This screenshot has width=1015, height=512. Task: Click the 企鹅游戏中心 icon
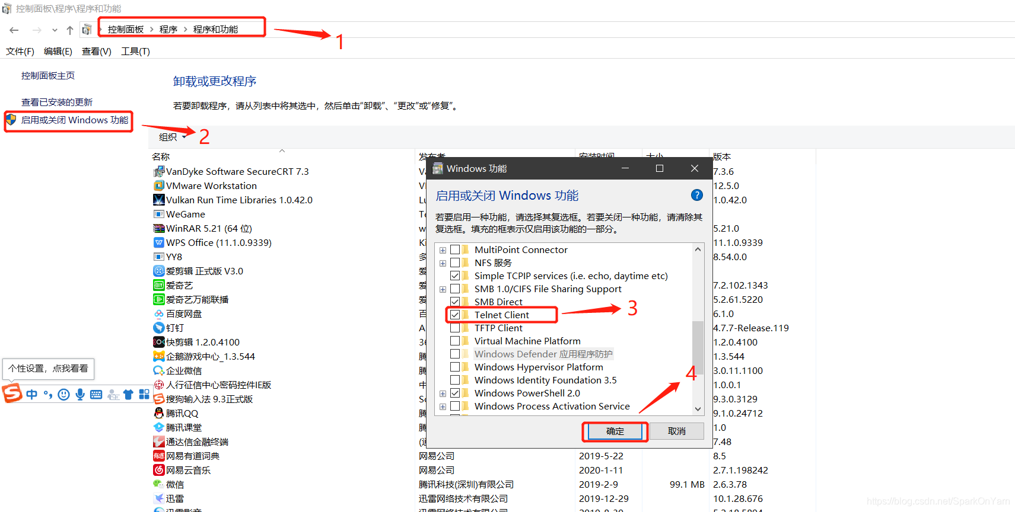158,357
